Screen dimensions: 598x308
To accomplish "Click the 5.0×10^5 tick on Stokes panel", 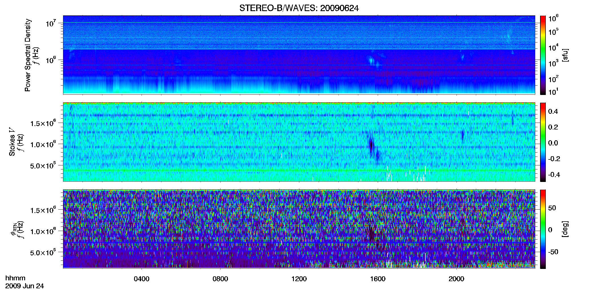I will [43, 165].
